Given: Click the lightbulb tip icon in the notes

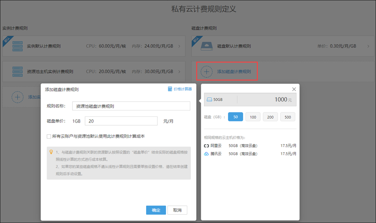Looking at the screenshot, I should [51, 152].
